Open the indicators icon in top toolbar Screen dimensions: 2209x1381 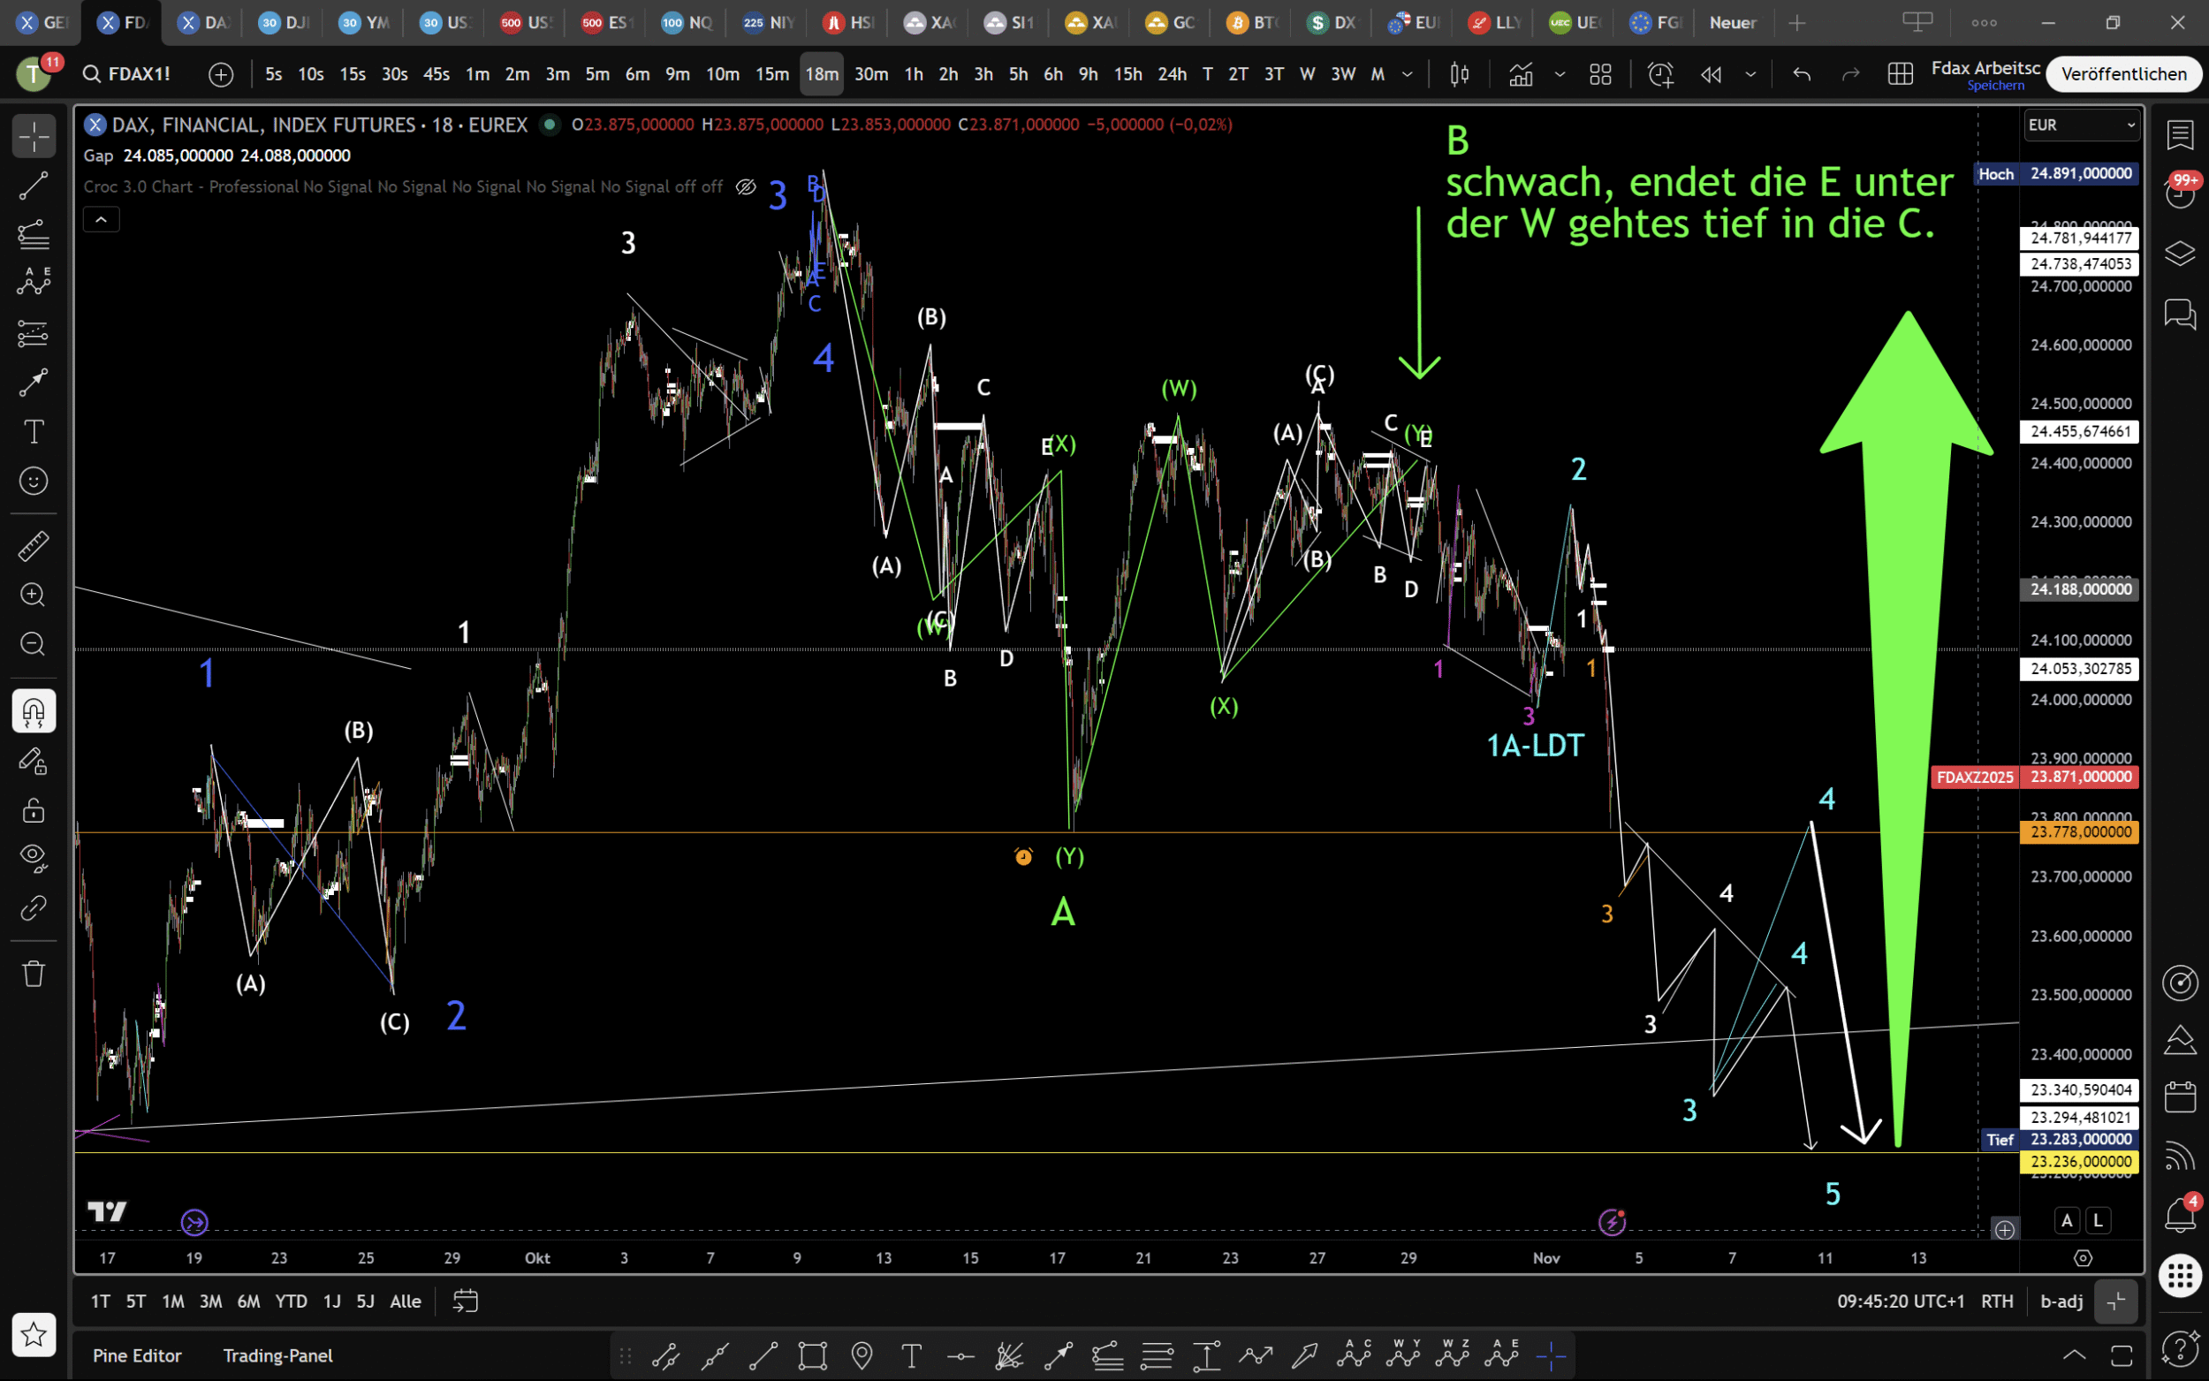coord(1521,74)
